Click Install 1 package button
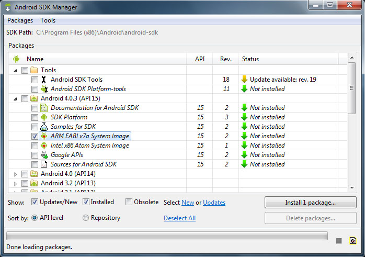The width and height of the screenshot is (365, 257). point(310,203)
